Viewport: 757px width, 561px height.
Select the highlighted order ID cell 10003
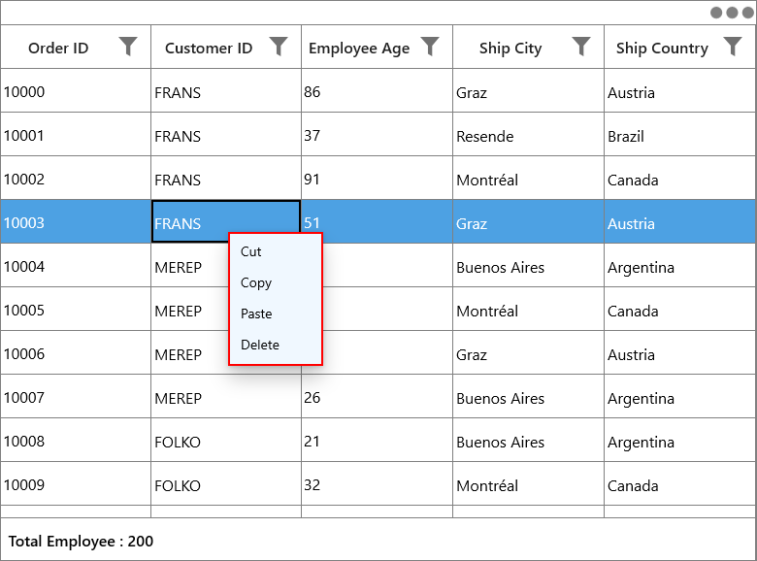point(76,221)
